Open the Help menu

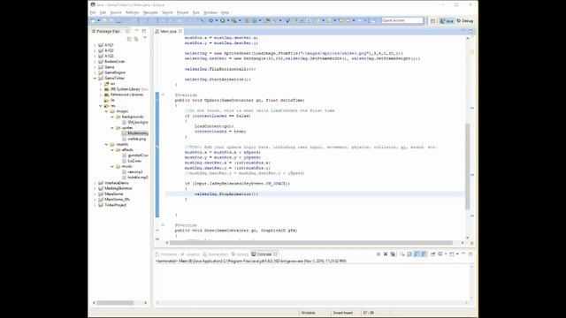pos(225,12)
